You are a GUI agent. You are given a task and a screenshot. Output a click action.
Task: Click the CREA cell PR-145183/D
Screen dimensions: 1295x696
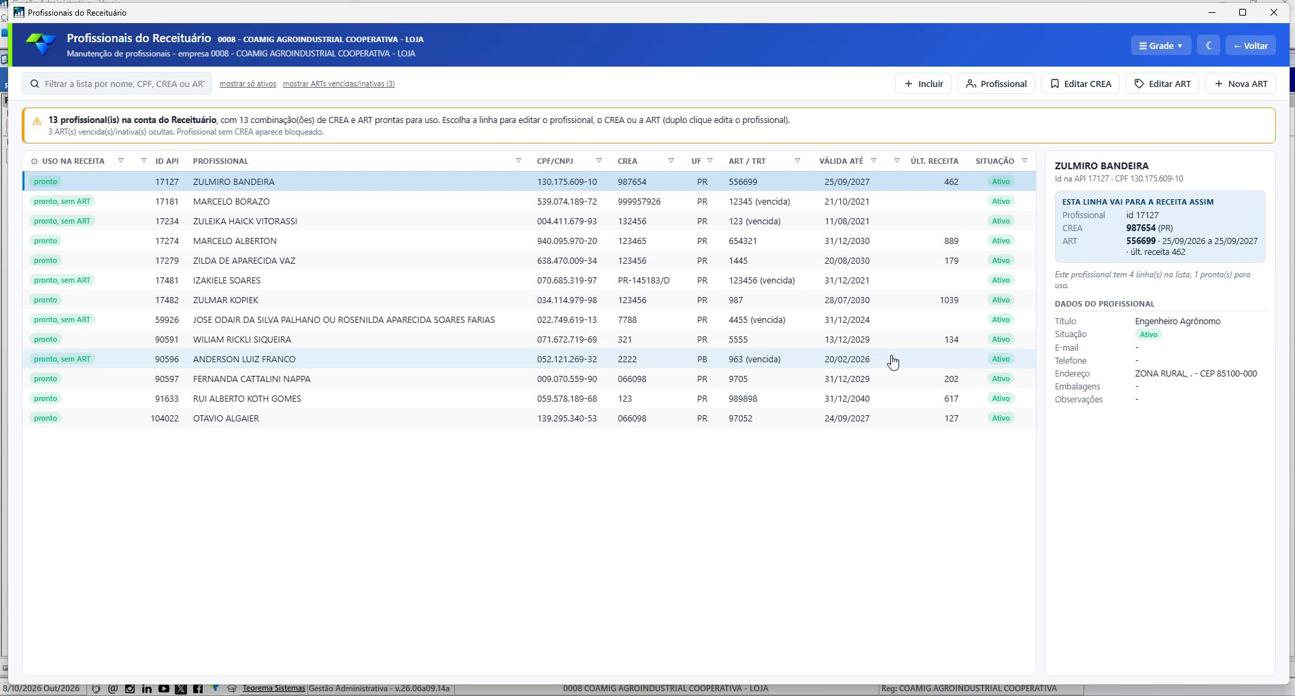[x=643, y=280]
